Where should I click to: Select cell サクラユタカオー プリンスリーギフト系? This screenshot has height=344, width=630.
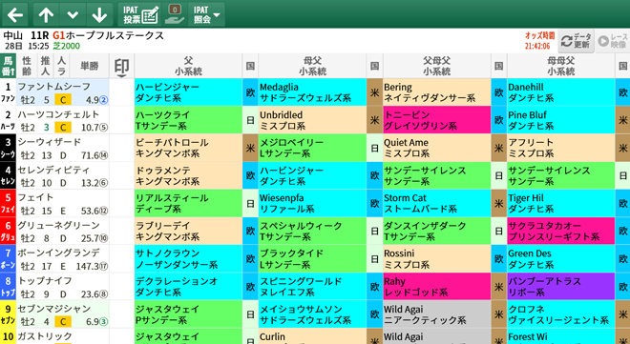[561, 231]
